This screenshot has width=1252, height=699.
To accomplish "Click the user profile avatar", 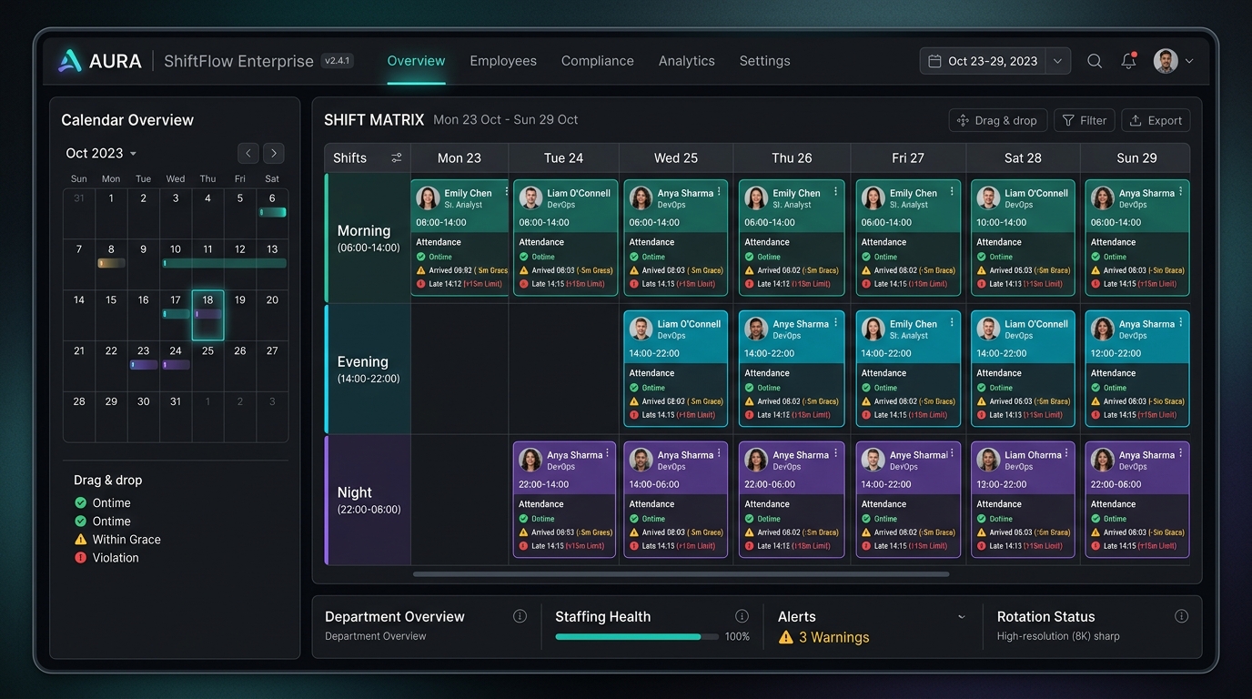I will (x=1166, y=61).
